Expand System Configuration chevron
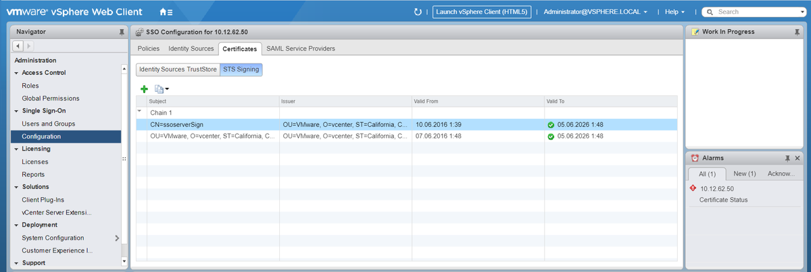 click(x=117, y=238)
